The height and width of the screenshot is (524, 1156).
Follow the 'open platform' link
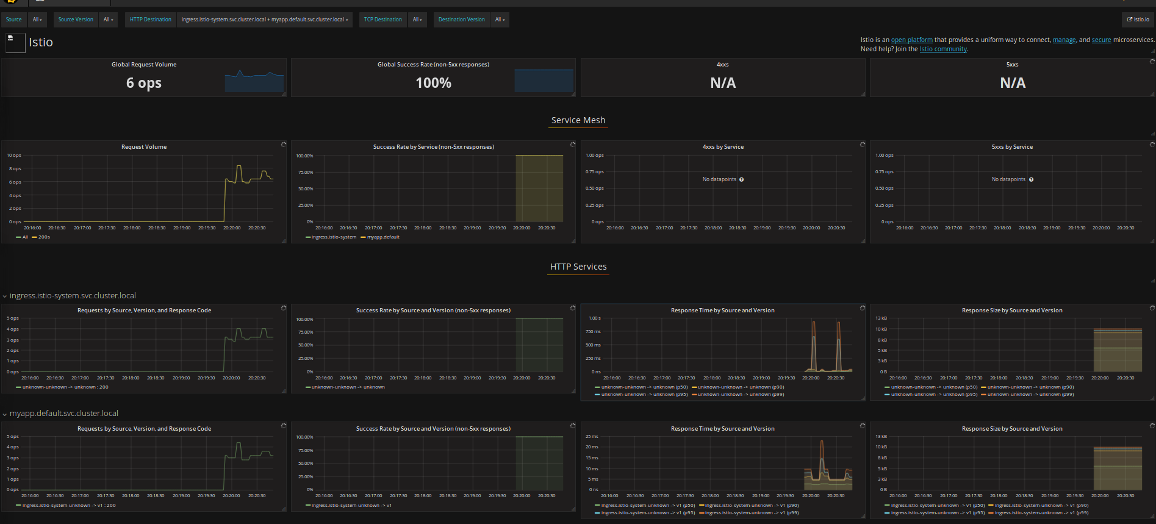click(912, 40)
